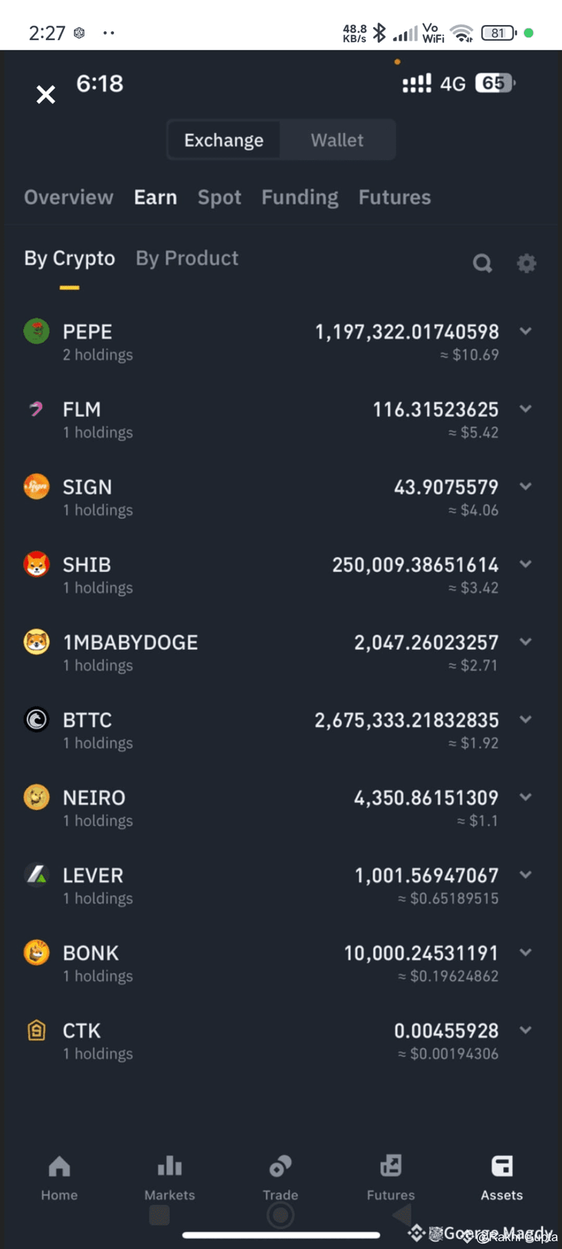Open the Trade icon in bottom bar
The width and height of the screenshot is (562, 1249).
point(280,1166)
